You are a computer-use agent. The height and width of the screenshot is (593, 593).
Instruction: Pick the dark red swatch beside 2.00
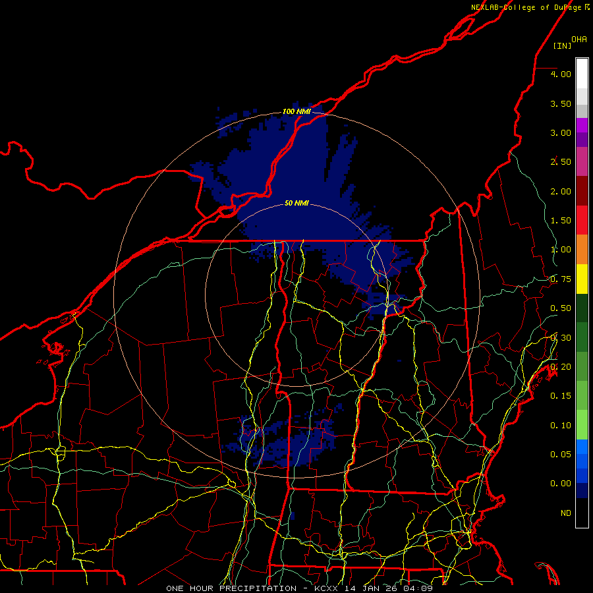pos(582,191)
